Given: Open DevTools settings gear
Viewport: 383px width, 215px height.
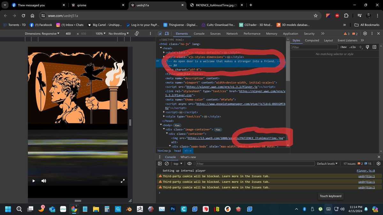Looking at the screenshot, I should [365, 33].
